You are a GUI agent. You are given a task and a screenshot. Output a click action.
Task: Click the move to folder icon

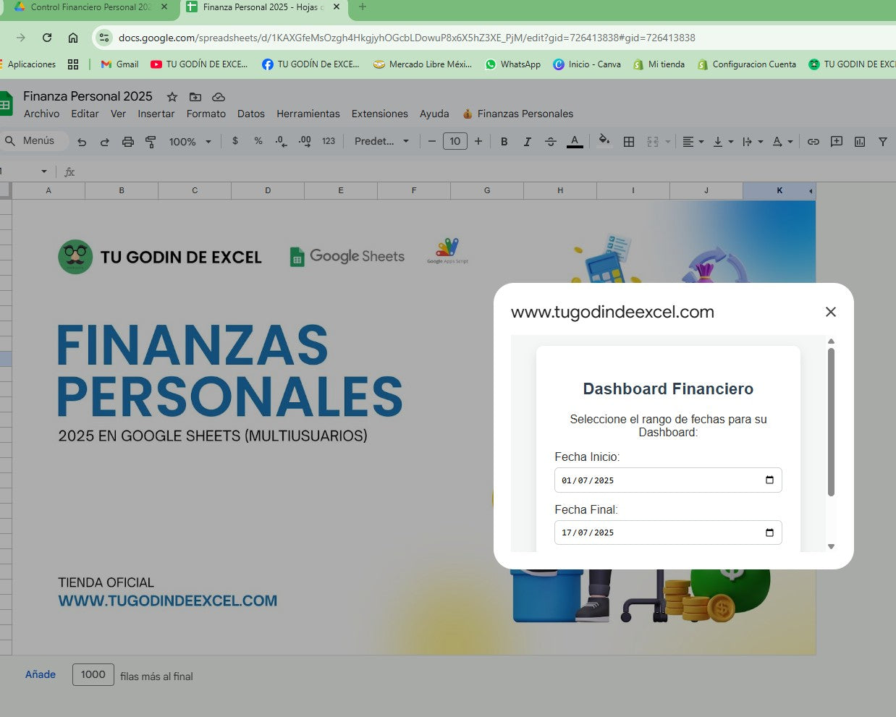(x=195, y=97)
